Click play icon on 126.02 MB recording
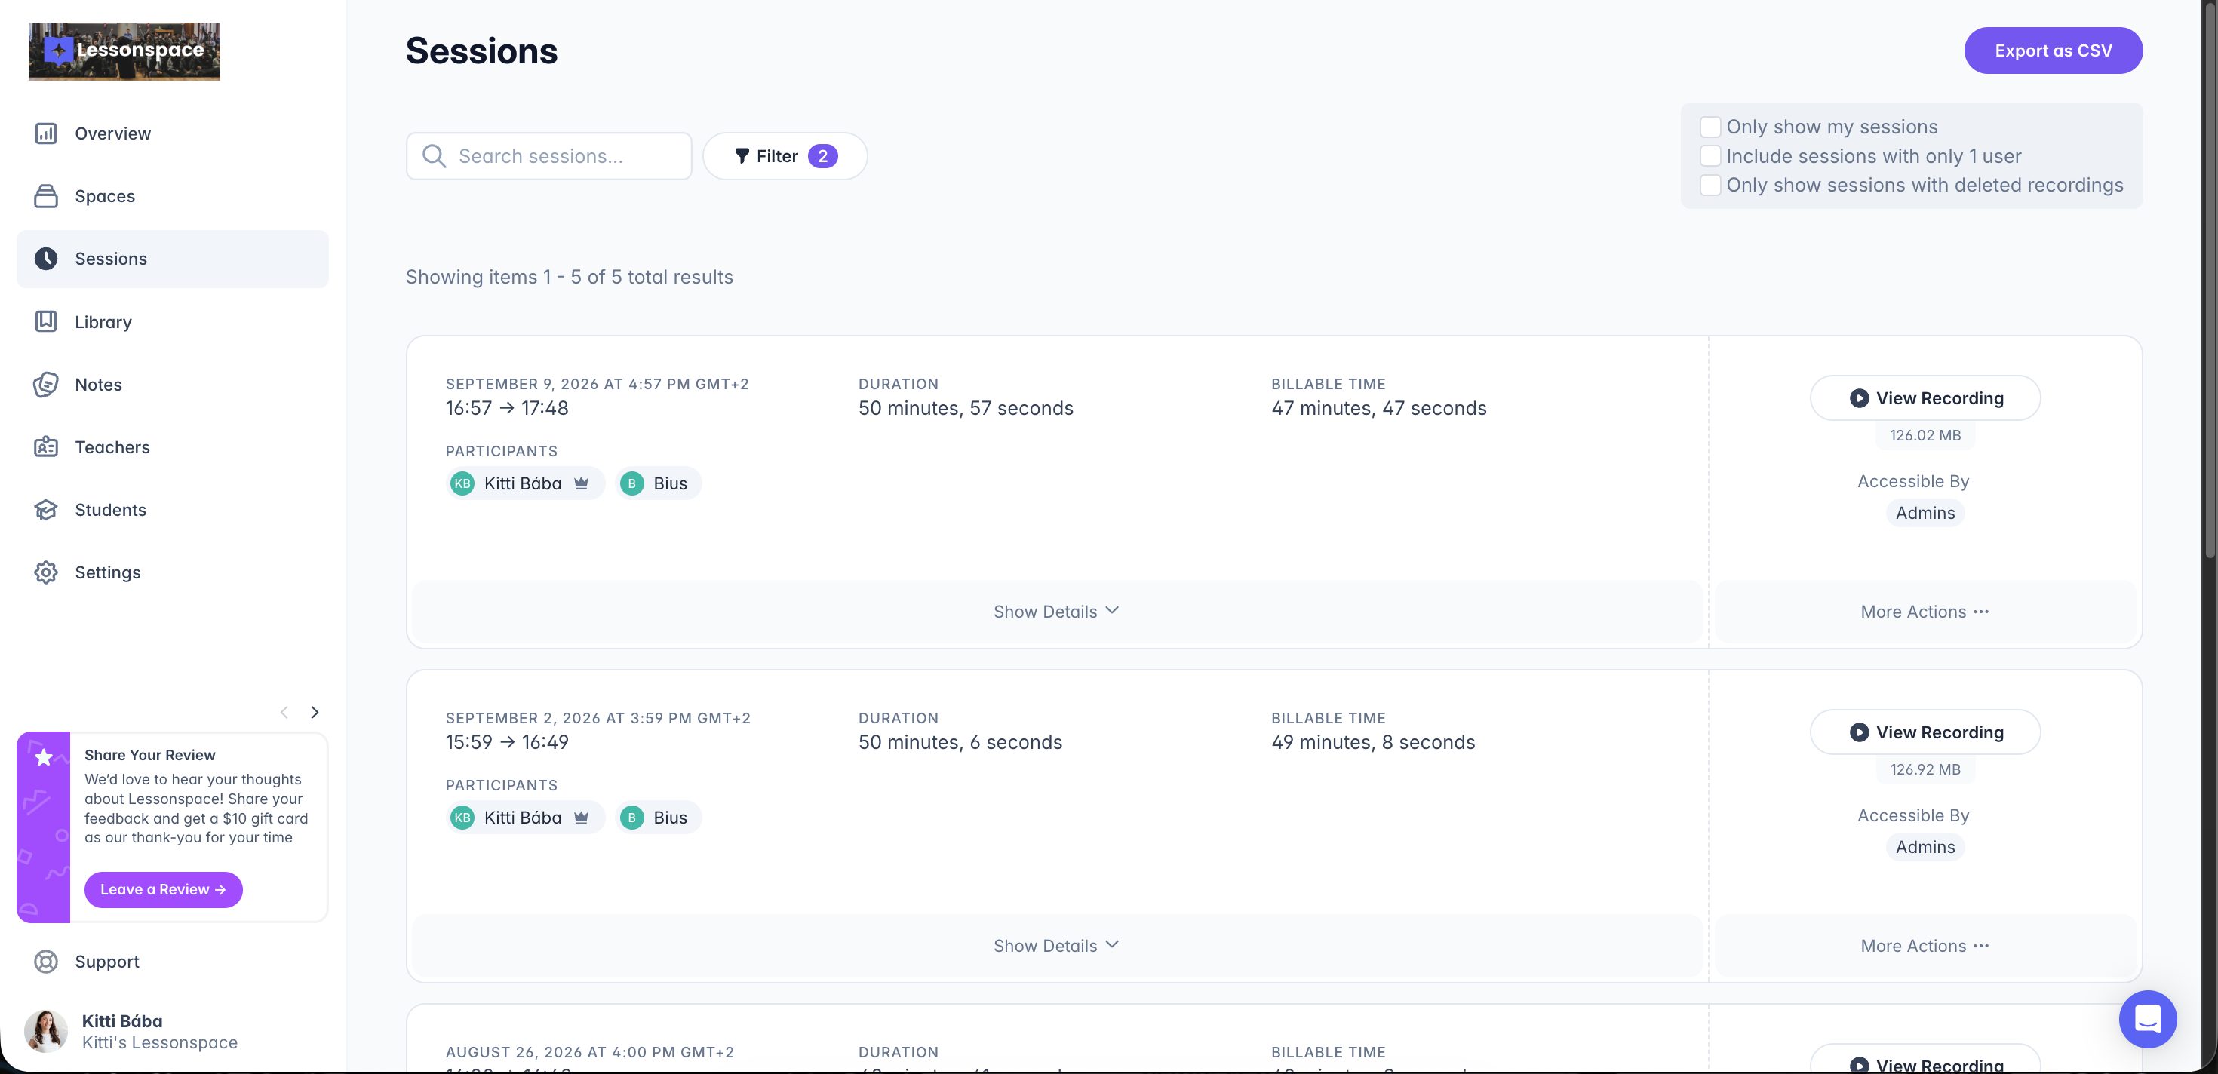 point(1859,397)
